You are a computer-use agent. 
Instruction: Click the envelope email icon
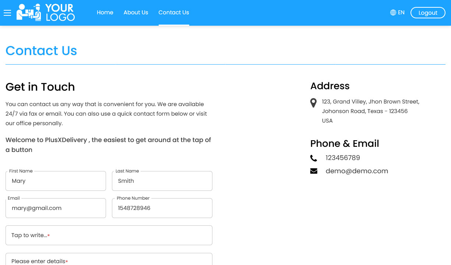(314, 171)
